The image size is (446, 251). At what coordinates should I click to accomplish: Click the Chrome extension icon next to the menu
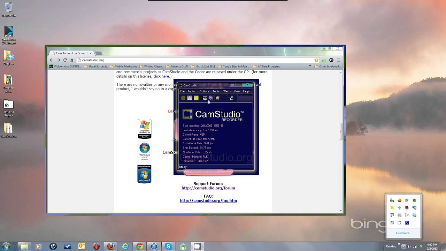[331, 60]
